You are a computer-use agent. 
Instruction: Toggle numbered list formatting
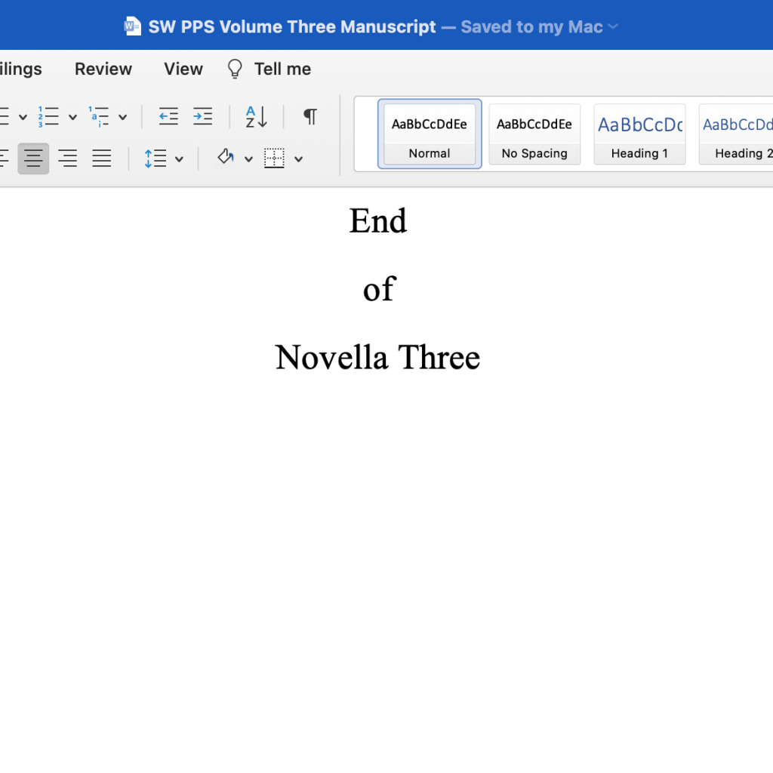(x=48, y=116)
